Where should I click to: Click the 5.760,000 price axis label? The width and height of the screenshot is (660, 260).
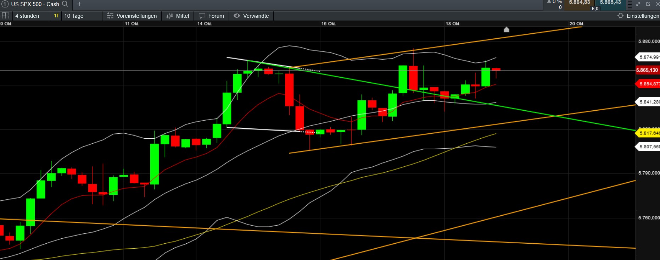(x=649, y=217)
